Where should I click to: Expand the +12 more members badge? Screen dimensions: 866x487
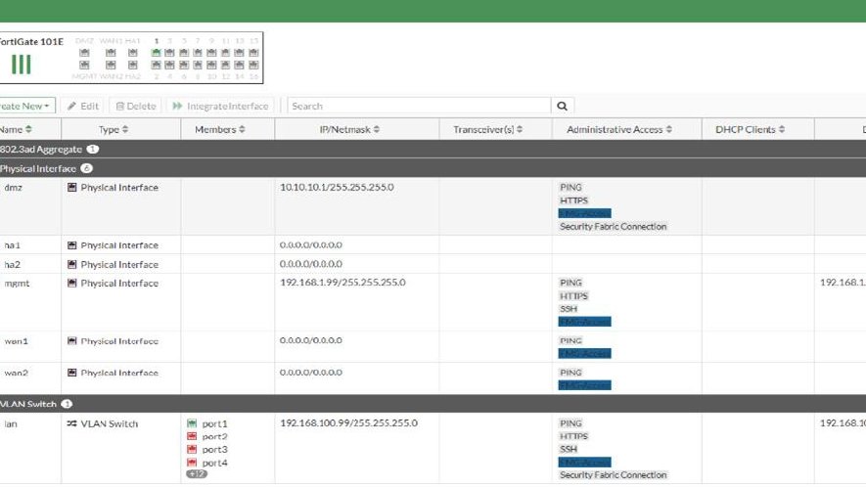[x=197, y=473]
